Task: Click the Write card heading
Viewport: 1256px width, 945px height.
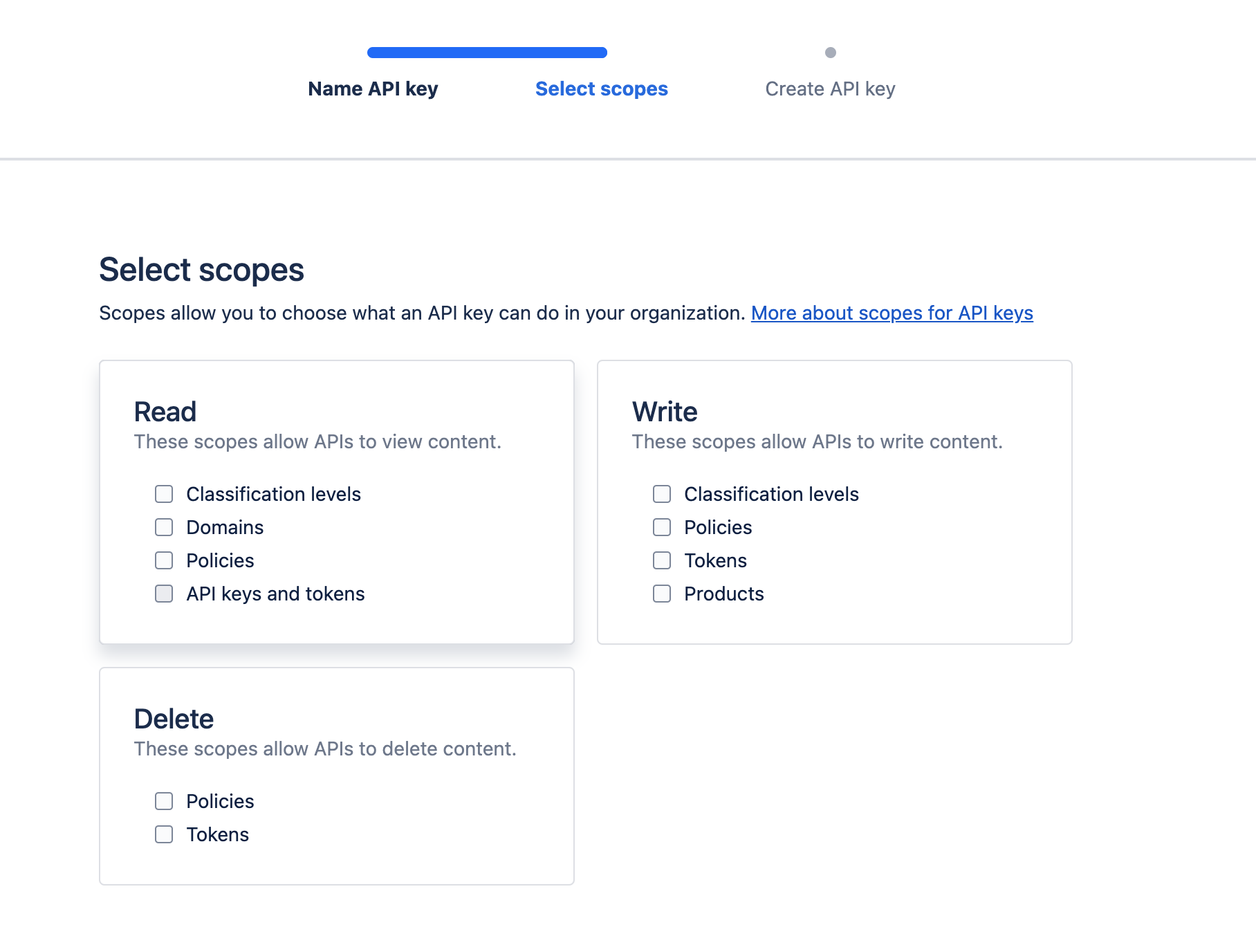Action: click(665, 412)
